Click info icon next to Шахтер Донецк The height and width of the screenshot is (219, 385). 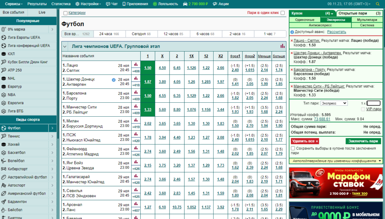pyautogui.click(x=114, y=80)
